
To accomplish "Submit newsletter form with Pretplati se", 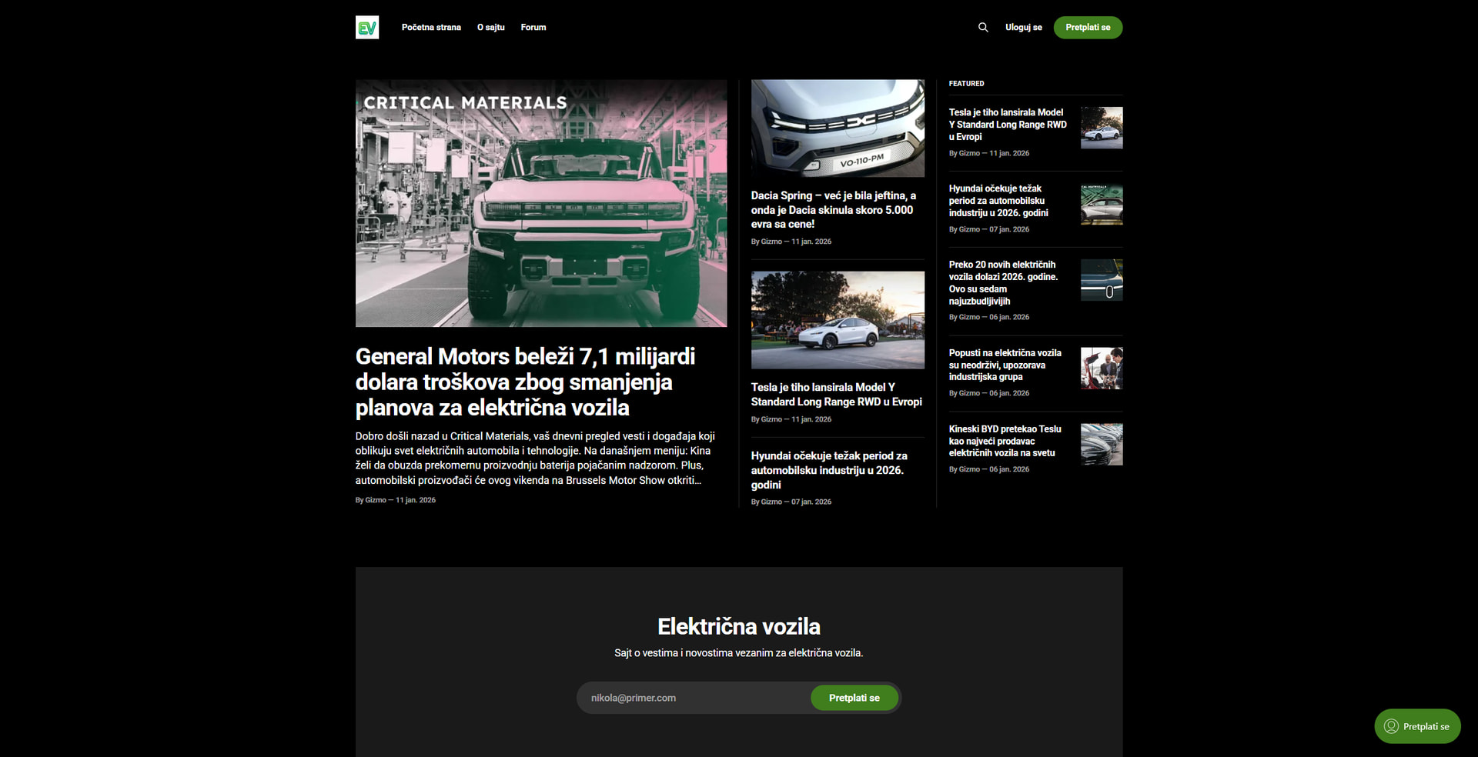I will [x=854, y=698].
